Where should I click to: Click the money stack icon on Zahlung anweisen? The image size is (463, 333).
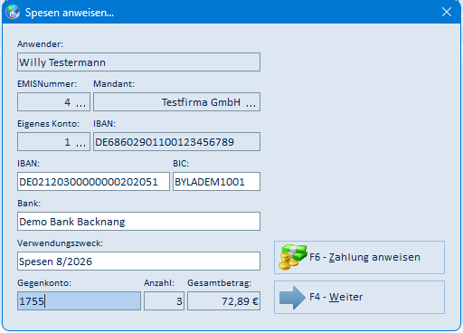coord(292,257)
